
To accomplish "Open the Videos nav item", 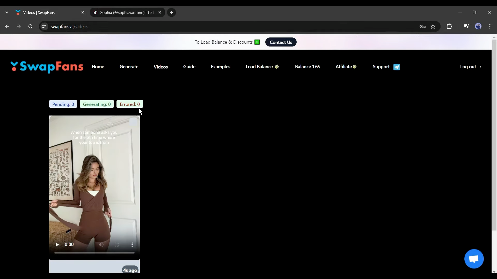I will 161,67.
